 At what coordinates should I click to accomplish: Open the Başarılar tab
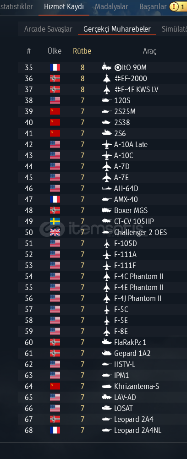[x=153, y=7]
